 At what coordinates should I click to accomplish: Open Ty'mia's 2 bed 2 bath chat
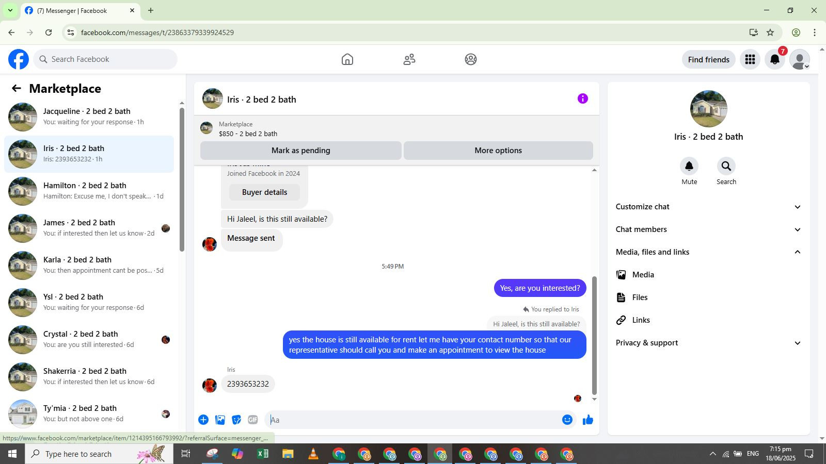(x=89, y=414)
